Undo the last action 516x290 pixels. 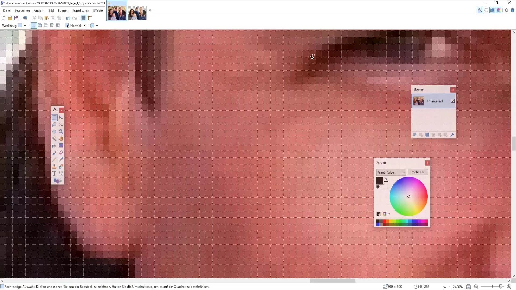pyautogui.click(x=68, y=18)
